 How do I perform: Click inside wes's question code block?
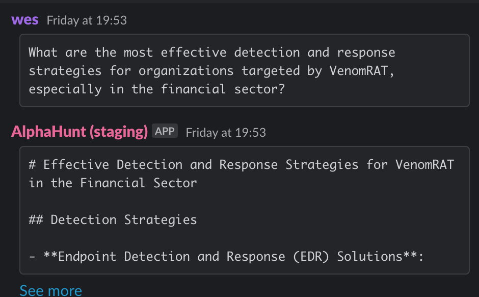245,70
